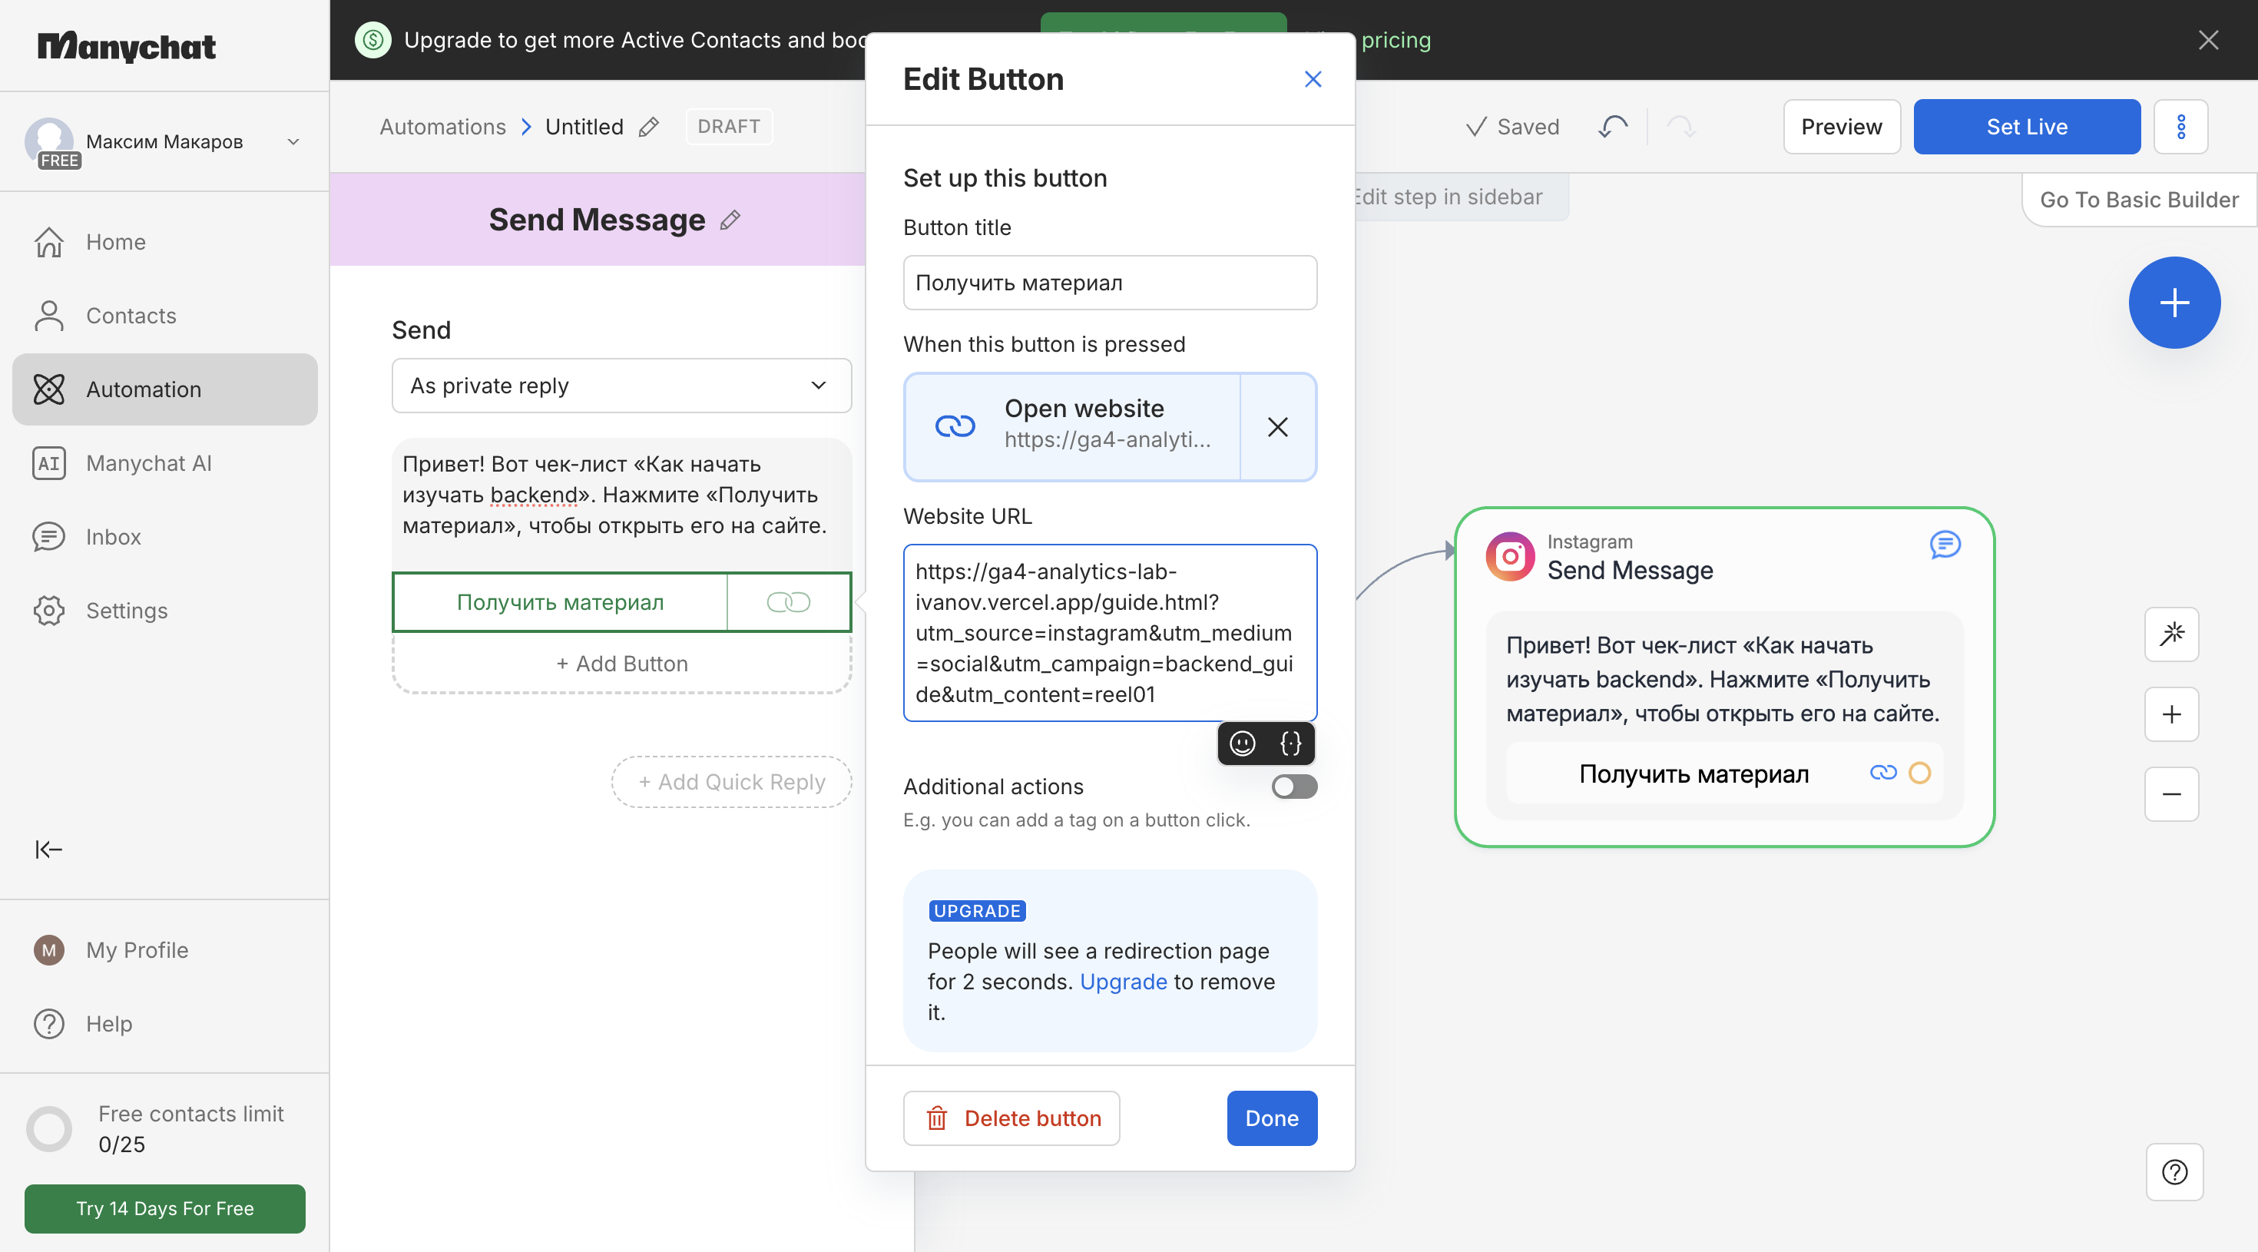2258x1252 pixels.
Task: Open Inbox in the sidebar
Action: pos(165,537)
